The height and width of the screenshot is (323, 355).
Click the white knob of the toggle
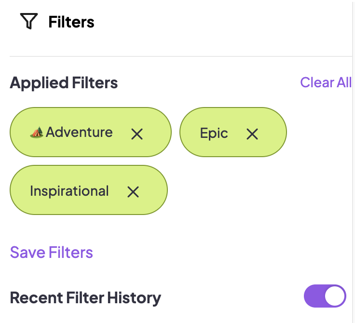pyautogui.click(x=335, y=296)
